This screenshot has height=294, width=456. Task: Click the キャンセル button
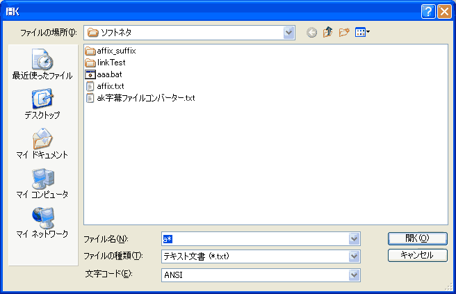click(x=417, y=255)
